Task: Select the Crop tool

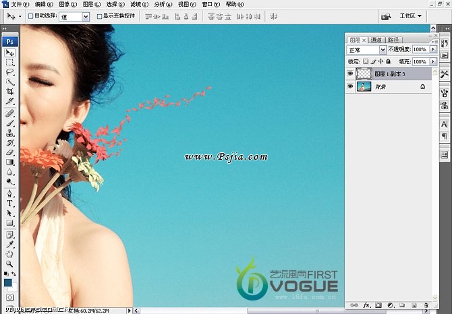Action: [x=10, y=91]
